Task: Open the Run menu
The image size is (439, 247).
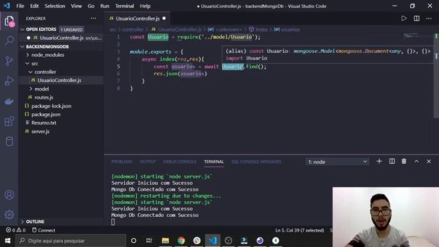Action: tap(105, 6)
